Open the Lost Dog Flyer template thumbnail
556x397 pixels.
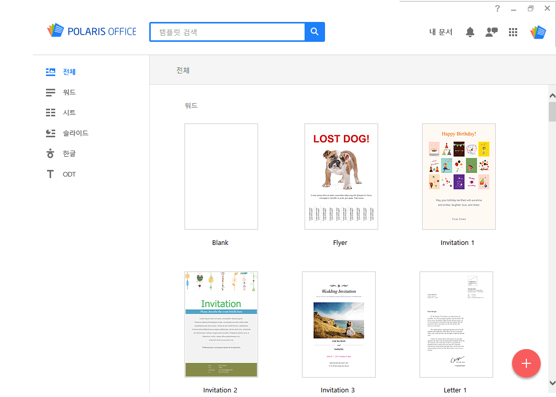tap(341, 177)
